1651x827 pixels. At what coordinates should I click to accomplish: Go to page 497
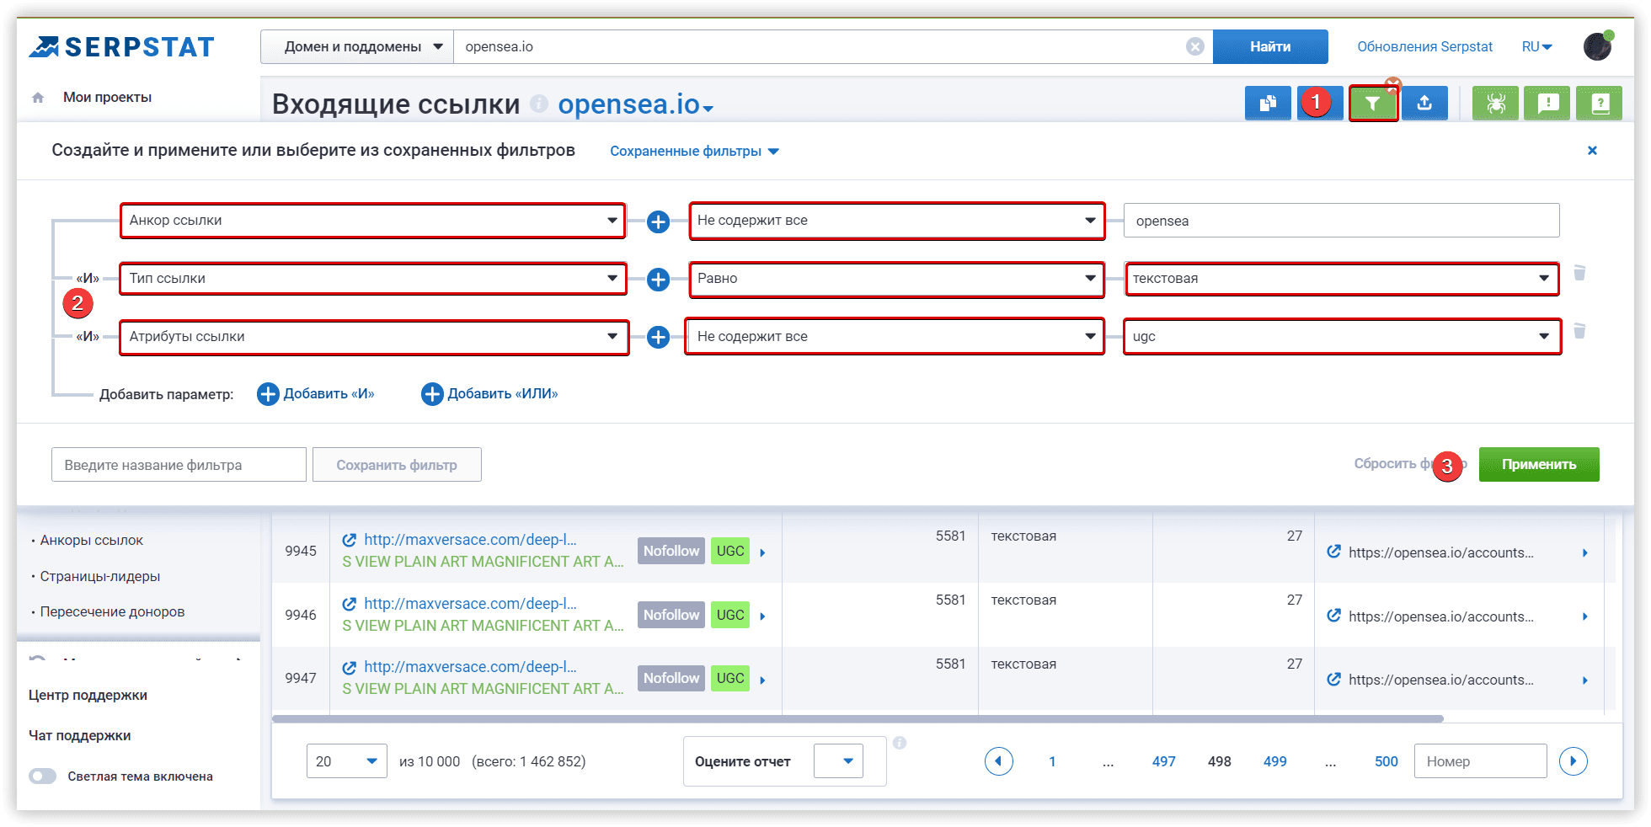point(1163,761)
